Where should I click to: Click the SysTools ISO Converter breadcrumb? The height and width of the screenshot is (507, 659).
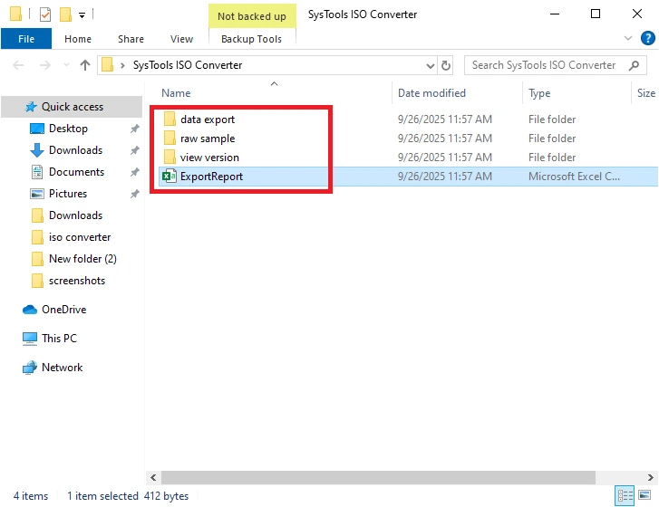tap(188, 65)
